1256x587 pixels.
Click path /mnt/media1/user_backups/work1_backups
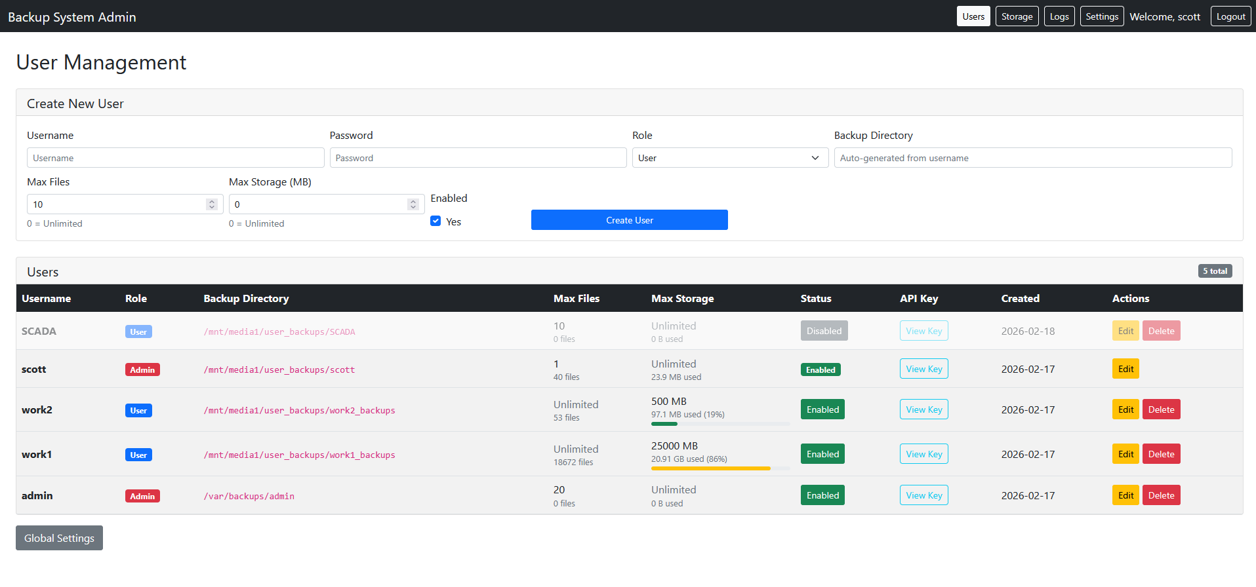[x=299, y=455]
